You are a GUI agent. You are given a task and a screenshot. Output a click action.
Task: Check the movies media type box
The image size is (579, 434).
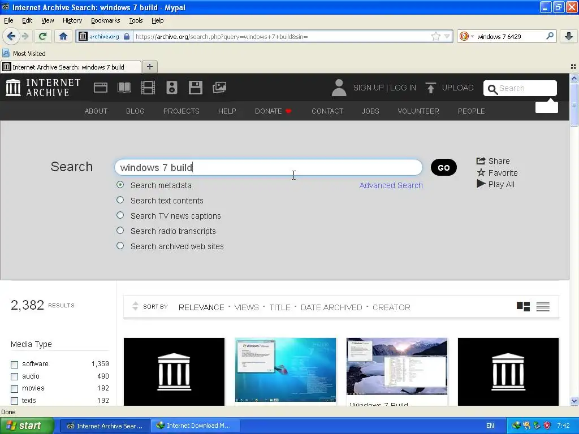coord(14,389)
